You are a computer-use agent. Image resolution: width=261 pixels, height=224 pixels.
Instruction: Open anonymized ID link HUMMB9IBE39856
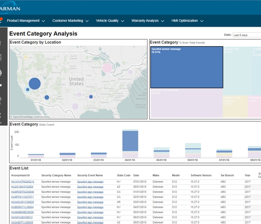pos(22,212)
